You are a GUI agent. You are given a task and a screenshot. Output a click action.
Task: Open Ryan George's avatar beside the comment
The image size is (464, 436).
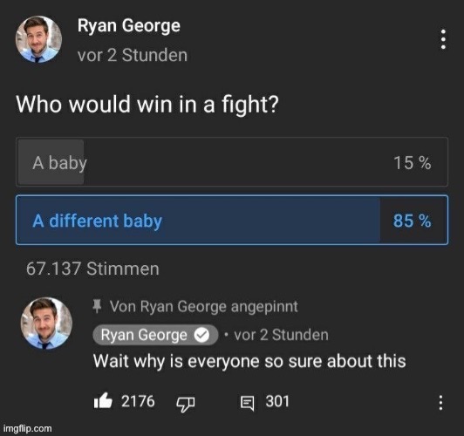(46, 324)
